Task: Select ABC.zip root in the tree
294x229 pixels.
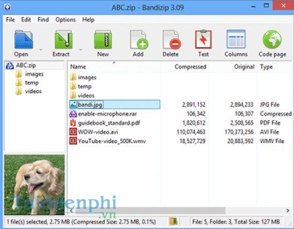Action: [x=26, y=65]
